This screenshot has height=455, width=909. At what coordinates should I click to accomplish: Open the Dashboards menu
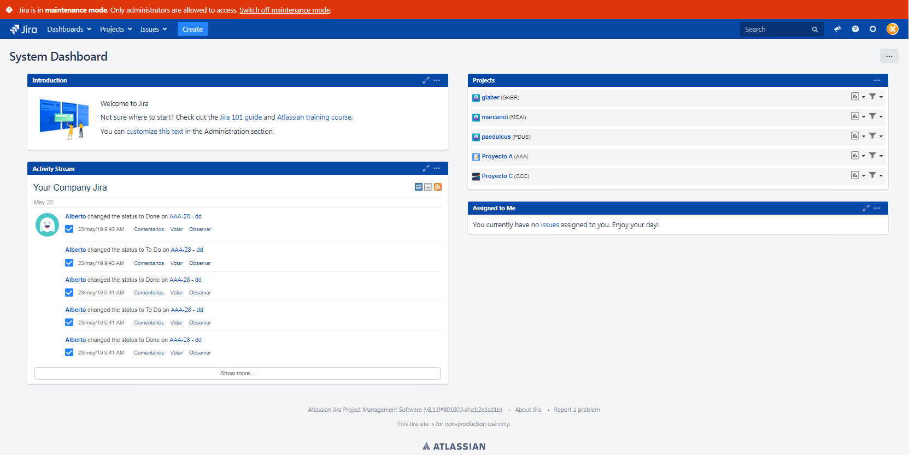(69, 29)
